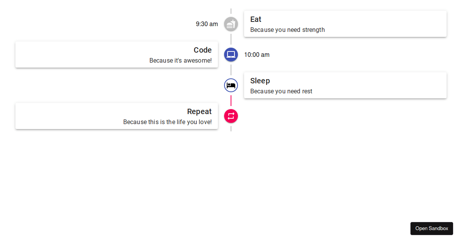Click the repeat arrows icon above Repeat card
The image size is (462, 242).
pos(231,116)
